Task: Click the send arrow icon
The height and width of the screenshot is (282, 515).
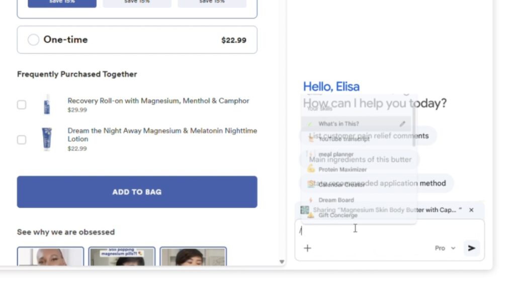Action: (472, 248)
